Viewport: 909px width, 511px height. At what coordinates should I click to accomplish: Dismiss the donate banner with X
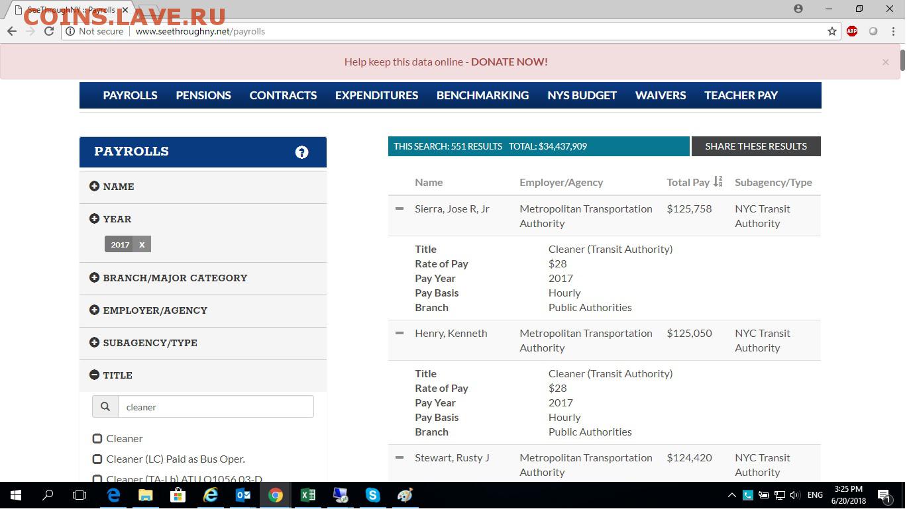pos(885,62)
